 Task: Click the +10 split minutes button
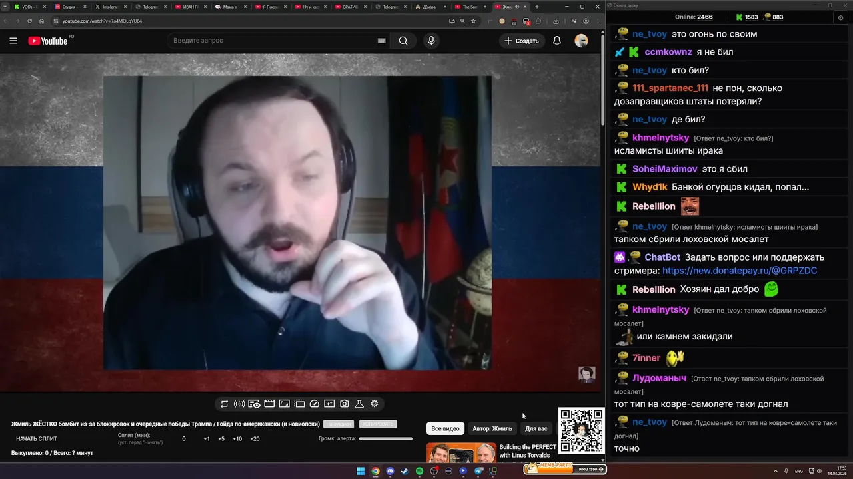(x=237, y=439)
